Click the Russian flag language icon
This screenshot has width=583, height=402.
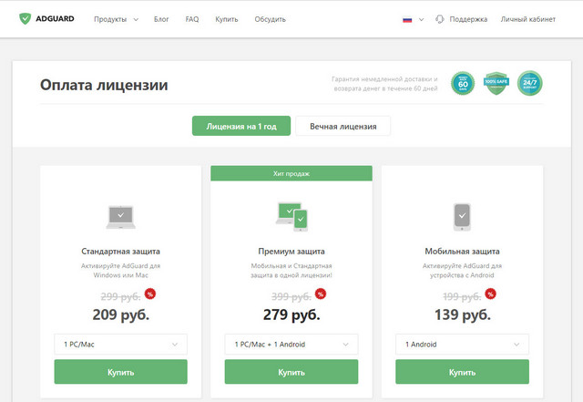407,19
